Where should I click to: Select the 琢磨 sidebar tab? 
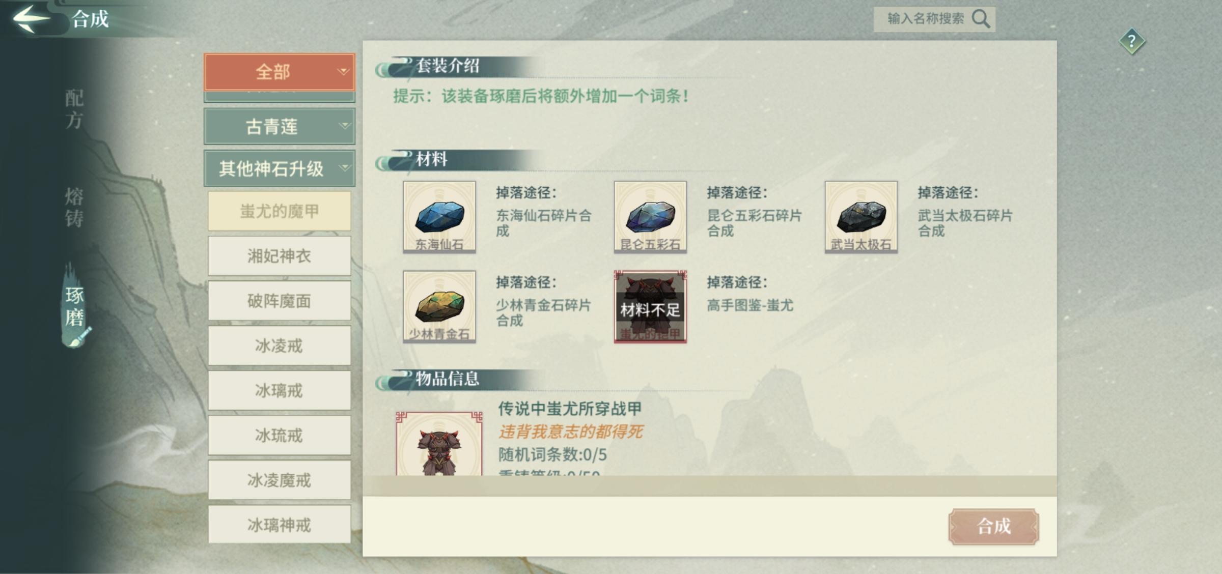74,306
